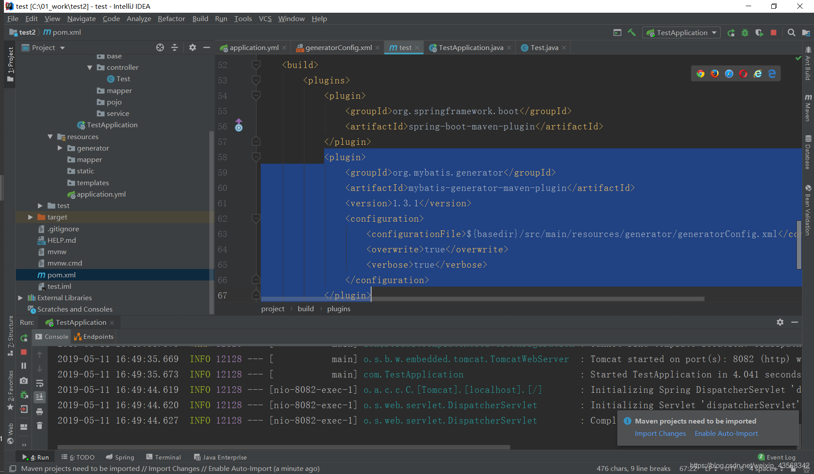Screen dimensions: 814x474
Task: Click the plugins breadcrumb
Action: coord(339,309)
